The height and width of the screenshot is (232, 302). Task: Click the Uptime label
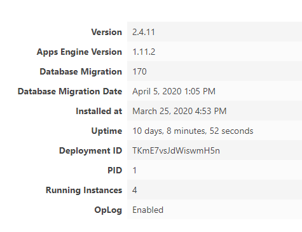tap(107, 131)
